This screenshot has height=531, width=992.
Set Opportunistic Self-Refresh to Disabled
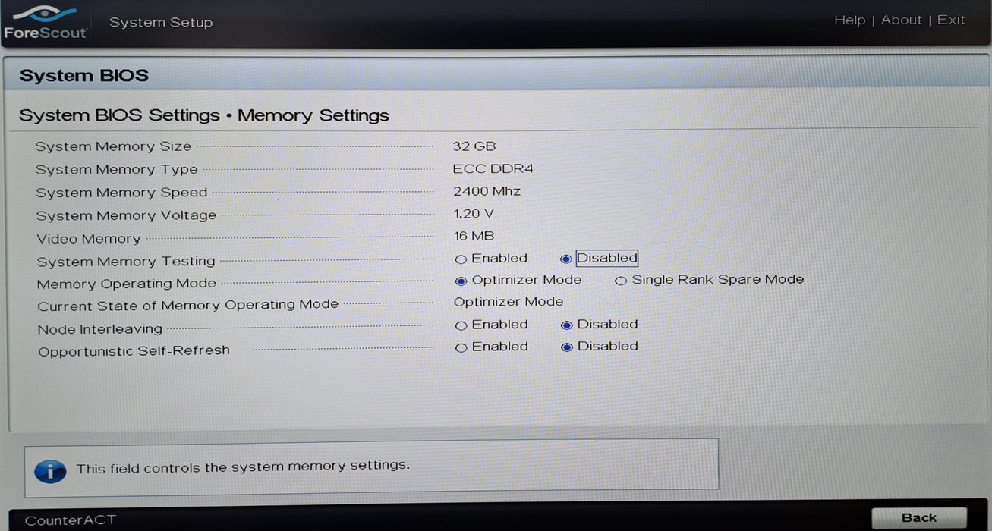(566, 347)
